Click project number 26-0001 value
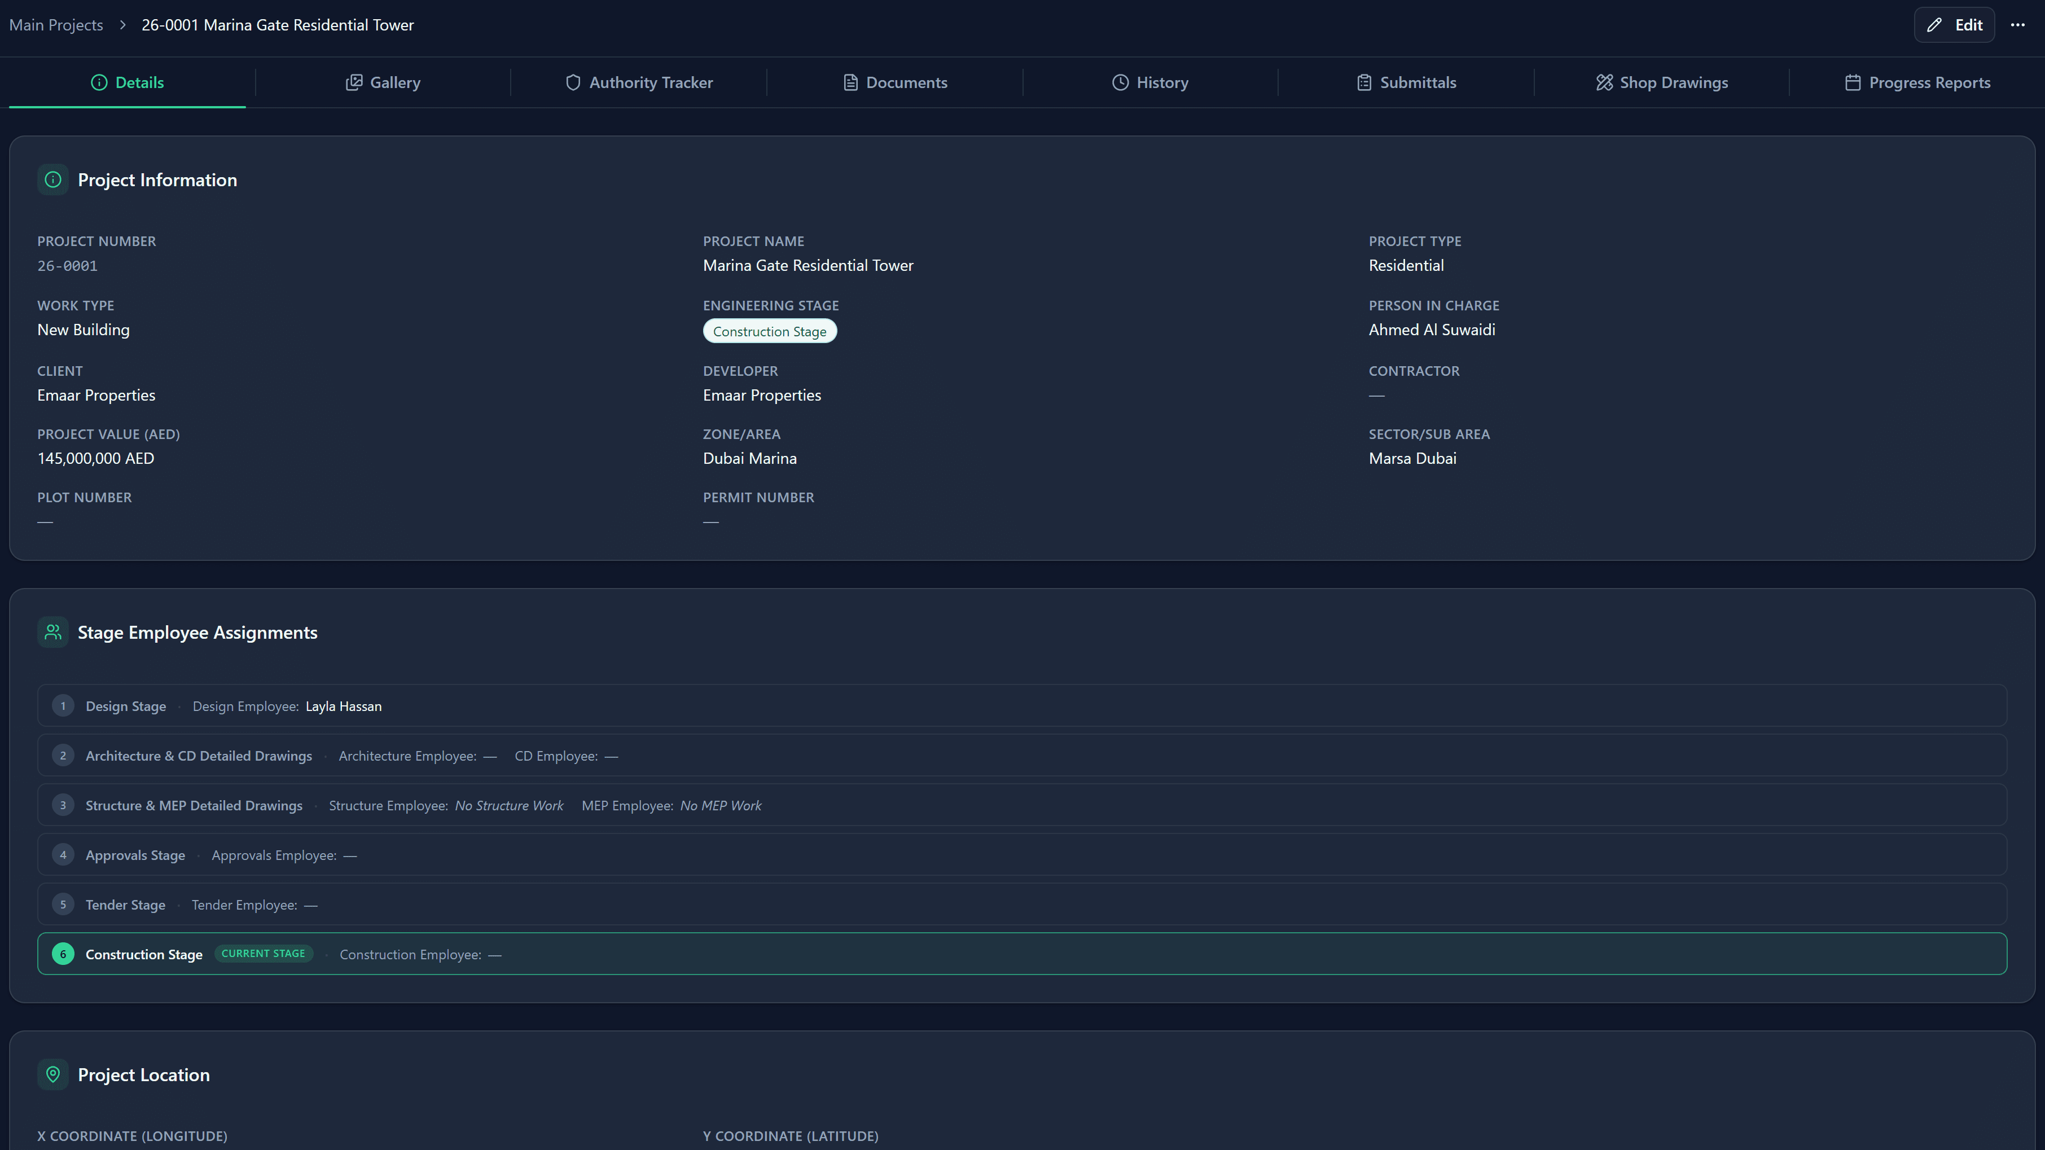Image resolution: width=2045 pixels, height=1150 pixels. click(x=68, y=266)
